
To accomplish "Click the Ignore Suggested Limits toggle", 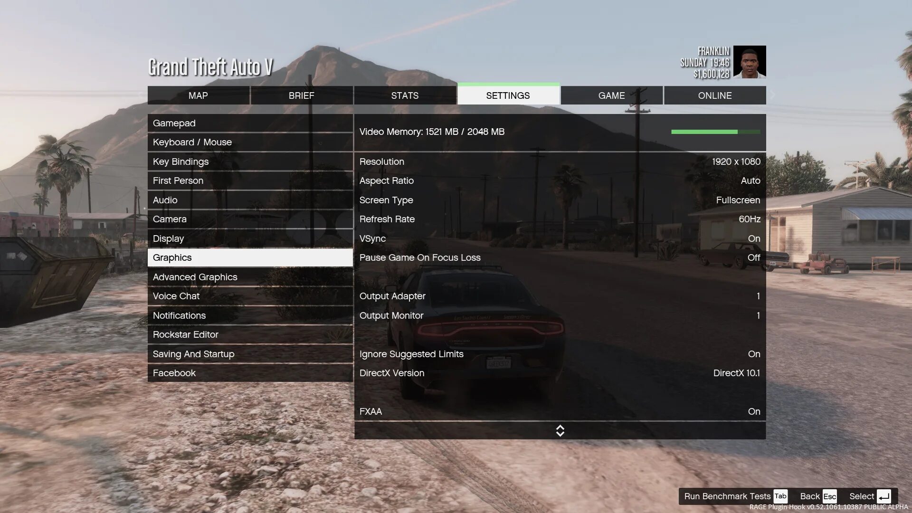I will click(754, 354).
